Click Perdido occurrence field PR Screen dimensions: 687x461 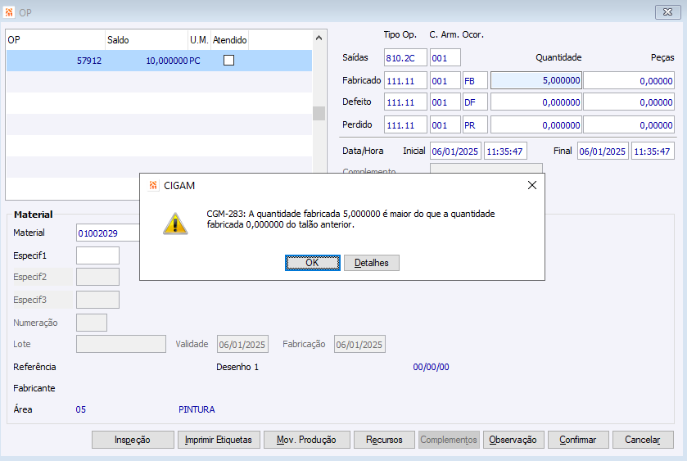[475, 125]
